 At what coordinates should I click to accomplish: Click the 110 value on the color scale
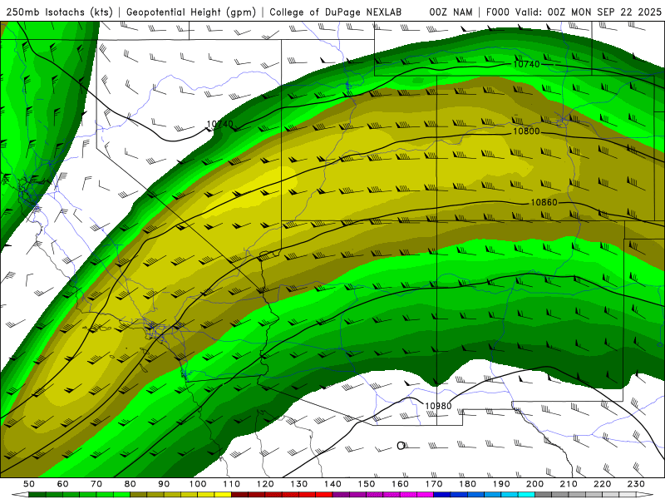tap(232, 484)
